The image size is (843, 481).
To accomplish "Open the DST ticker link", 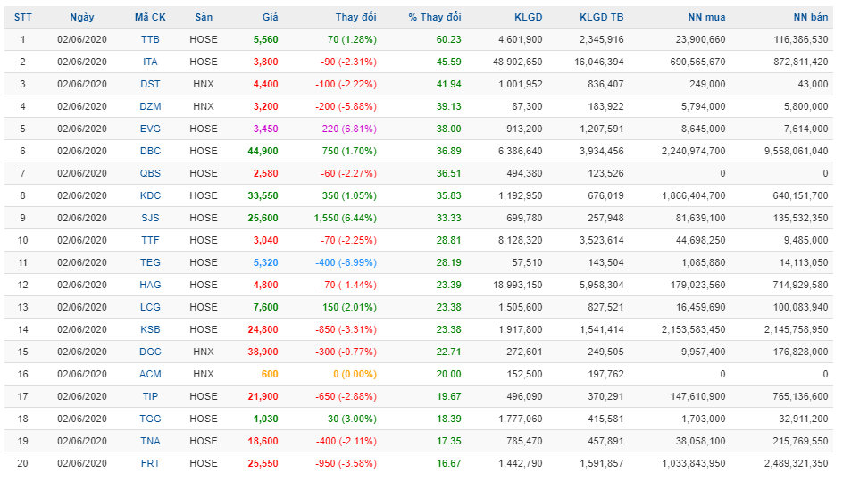I will (x=150, y=85).
